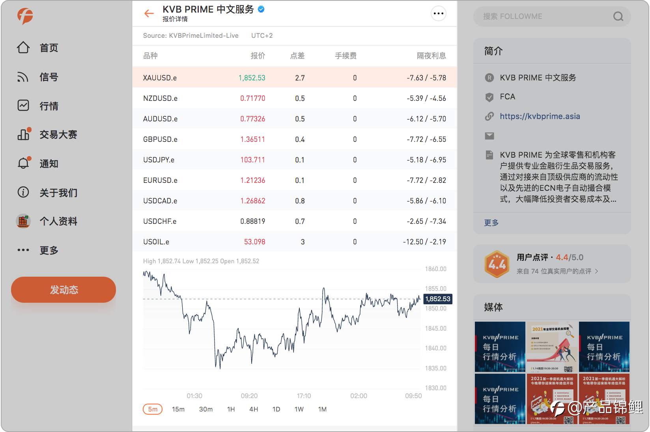Select the 1D timeframe

pyautogui.click(x=276, y=409)
